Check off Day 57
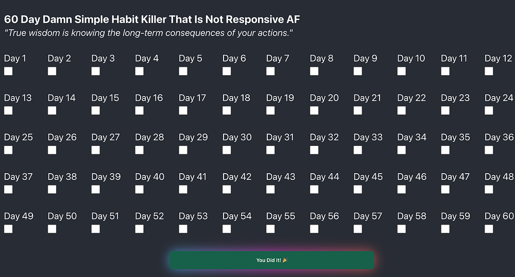The height and width of the screenshot is (277, 515). (358, 229)
